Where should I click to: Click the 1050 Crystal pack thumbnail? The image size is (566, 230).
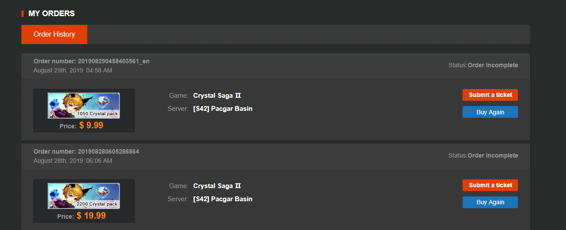(x=83, y=106)
